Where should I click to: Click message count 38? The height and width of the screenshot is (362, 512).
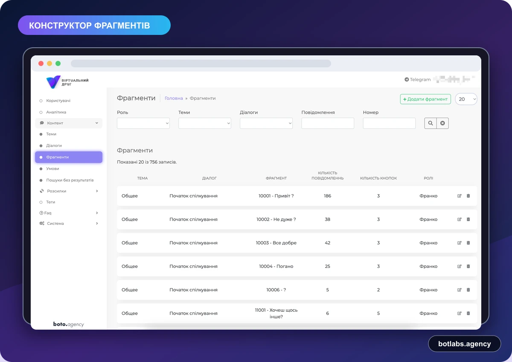pyautogui.click(x=328, y=219)
